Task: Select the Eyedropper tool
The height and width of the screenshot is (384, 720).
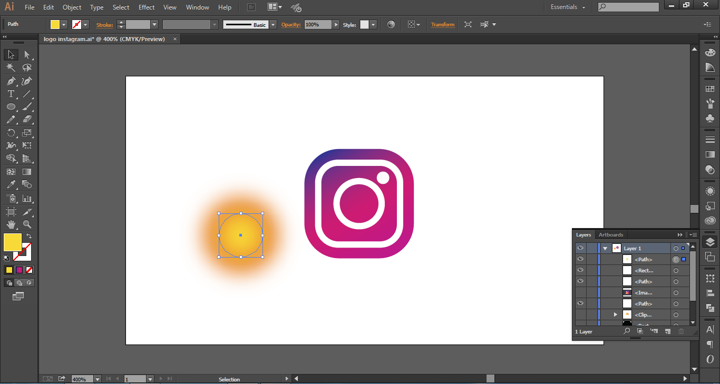Action: pos(11,184)
